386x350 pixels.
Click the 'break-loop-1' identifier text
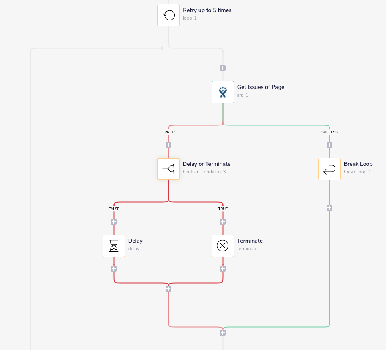pos(358,172)
